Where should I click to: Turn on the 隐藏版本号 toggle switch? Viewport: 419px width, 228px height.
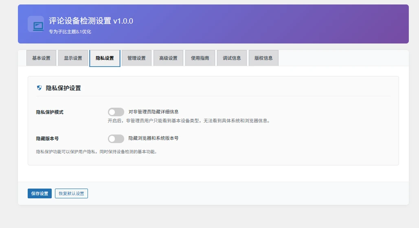116,139
